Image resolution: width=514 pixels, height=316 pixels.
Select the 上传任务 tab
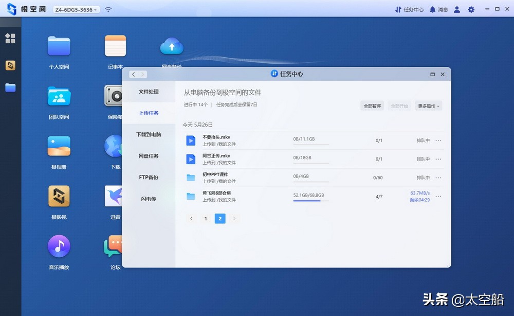(x=149, y=113)
